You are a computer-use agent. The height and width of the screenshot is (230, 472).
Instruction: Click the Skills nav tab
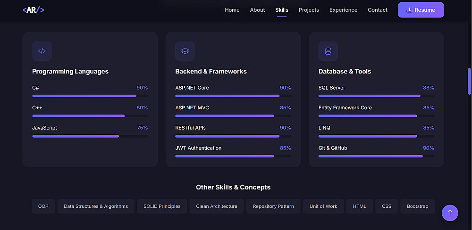pyautogui.click(x=282, y=10)
